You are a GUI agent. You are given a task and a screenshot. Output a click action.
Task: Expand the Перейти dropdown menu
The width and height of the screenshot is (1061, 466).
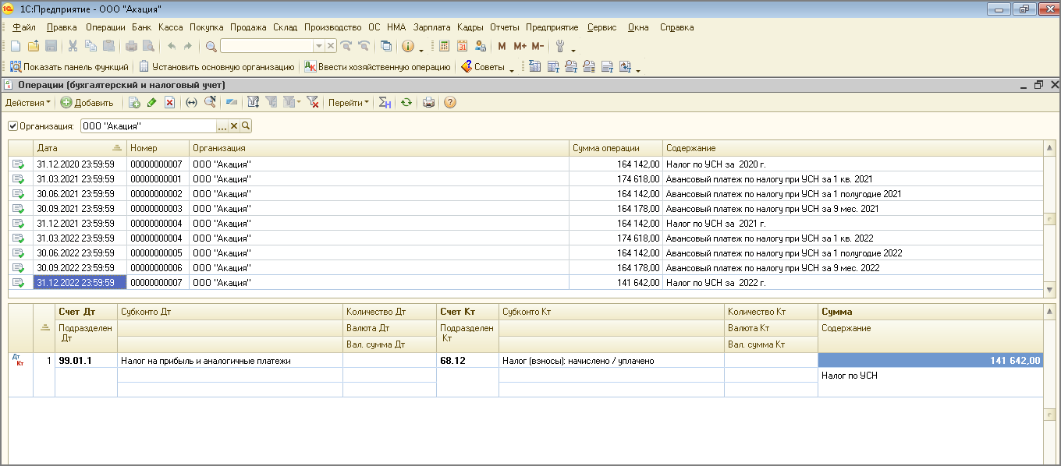[x=348, y=102]
